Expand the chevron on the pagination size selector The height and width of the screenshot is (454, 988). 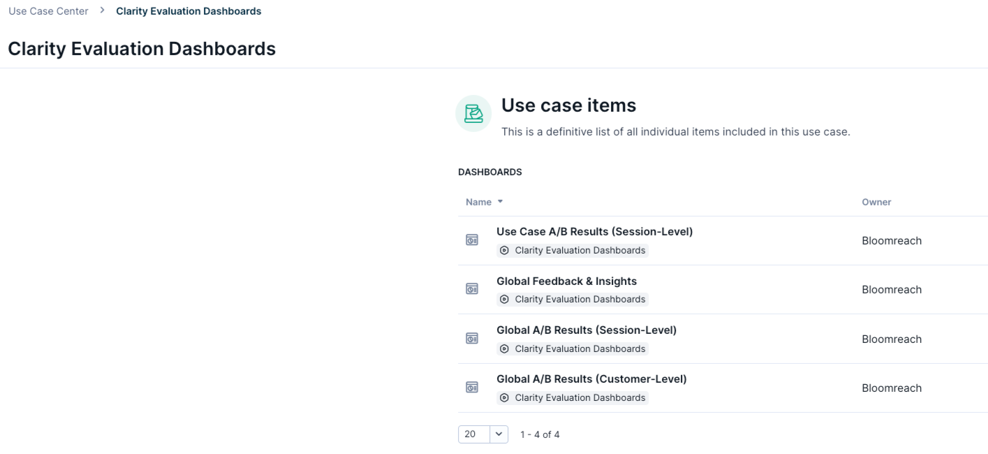(498, 434)
